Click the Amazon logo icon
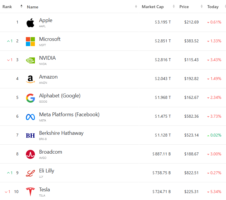This screenshot has width=226, height=200. tap(30, 79)
